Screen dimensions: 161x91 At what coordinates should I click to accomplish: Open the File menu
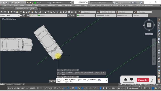[5, 6]
